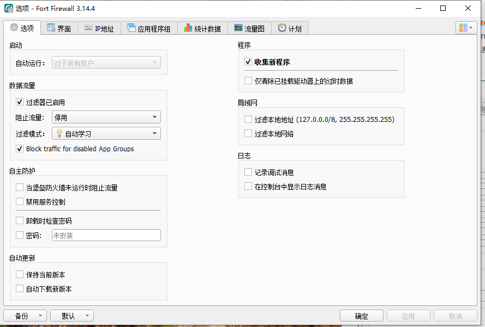Click the gear icon on the 选项 tab
Screen dimensions: 485x327
(14, 27)
